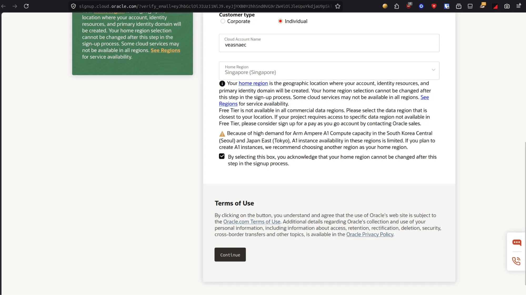Take a screenshot with the camera icon
The height and width of the screenshot is (295, 526).
pos(507,6)
